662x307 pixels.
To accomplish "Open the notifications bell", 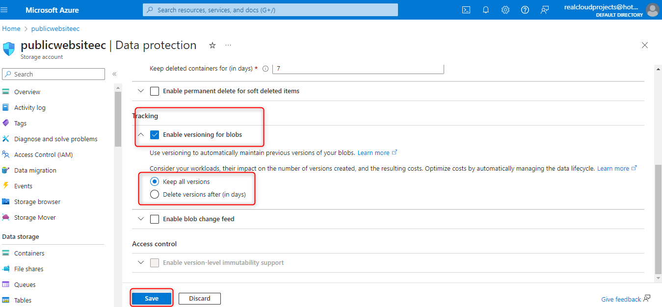I will point(486,10).
